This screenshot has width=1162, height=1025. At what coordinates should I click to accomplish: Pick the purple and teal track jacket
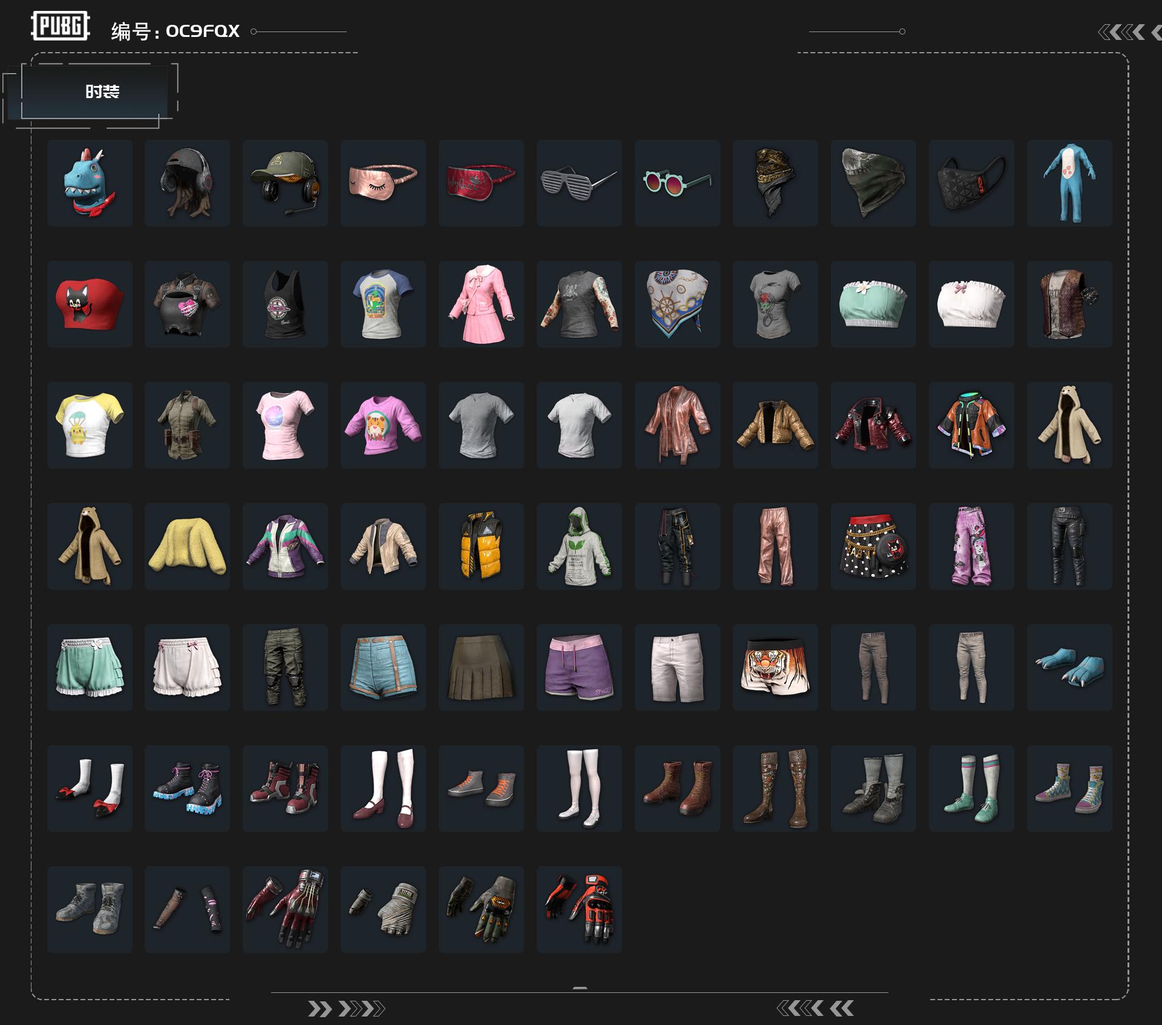(285, 546)
